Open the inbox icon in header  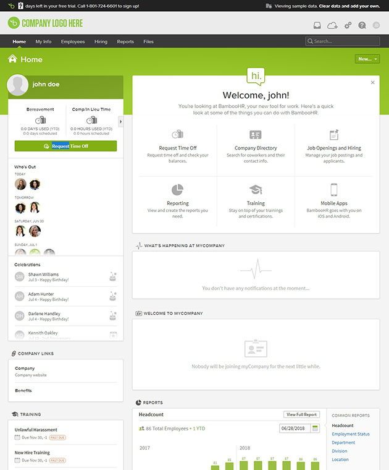click(317, 25)
